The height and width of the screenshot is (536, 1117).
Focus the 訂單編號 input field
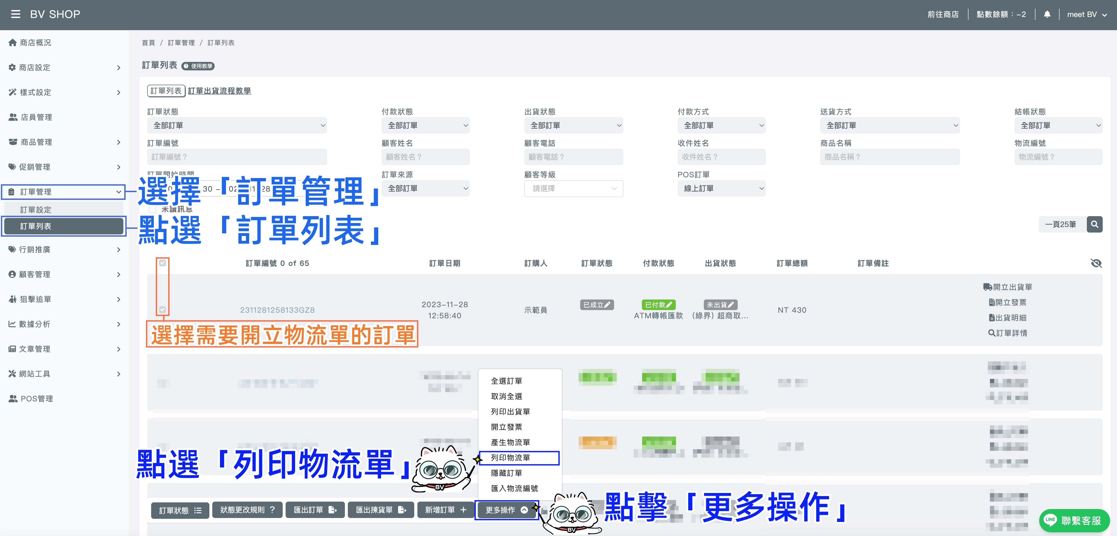(237, 156)
